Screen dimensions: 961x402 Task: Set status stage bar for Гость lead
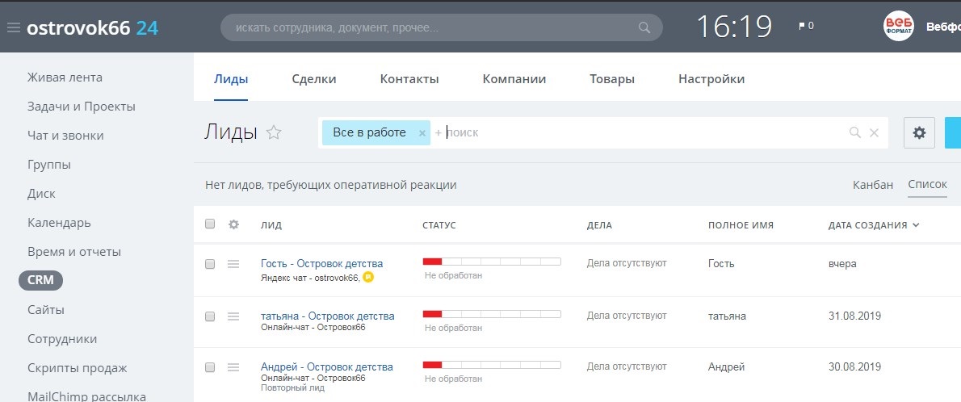[491, 262]
